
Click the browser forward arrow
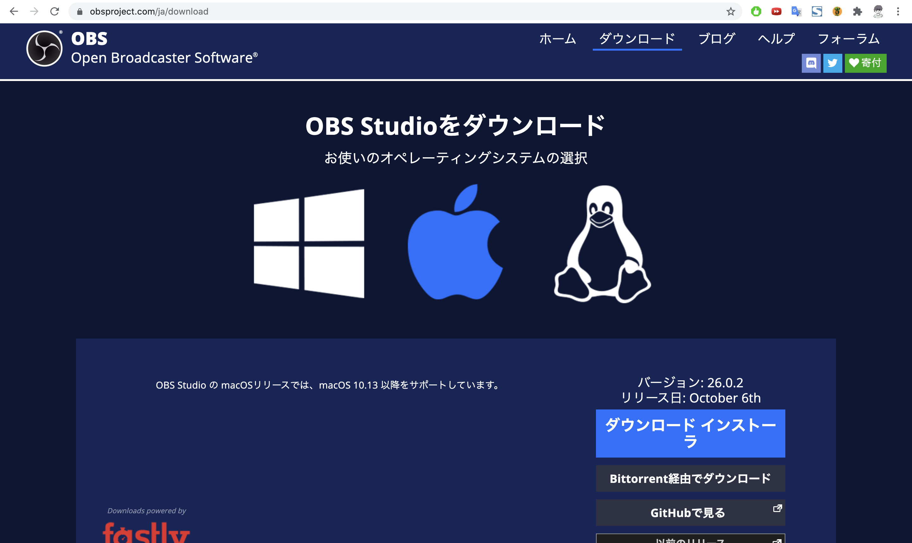point(34,11)
